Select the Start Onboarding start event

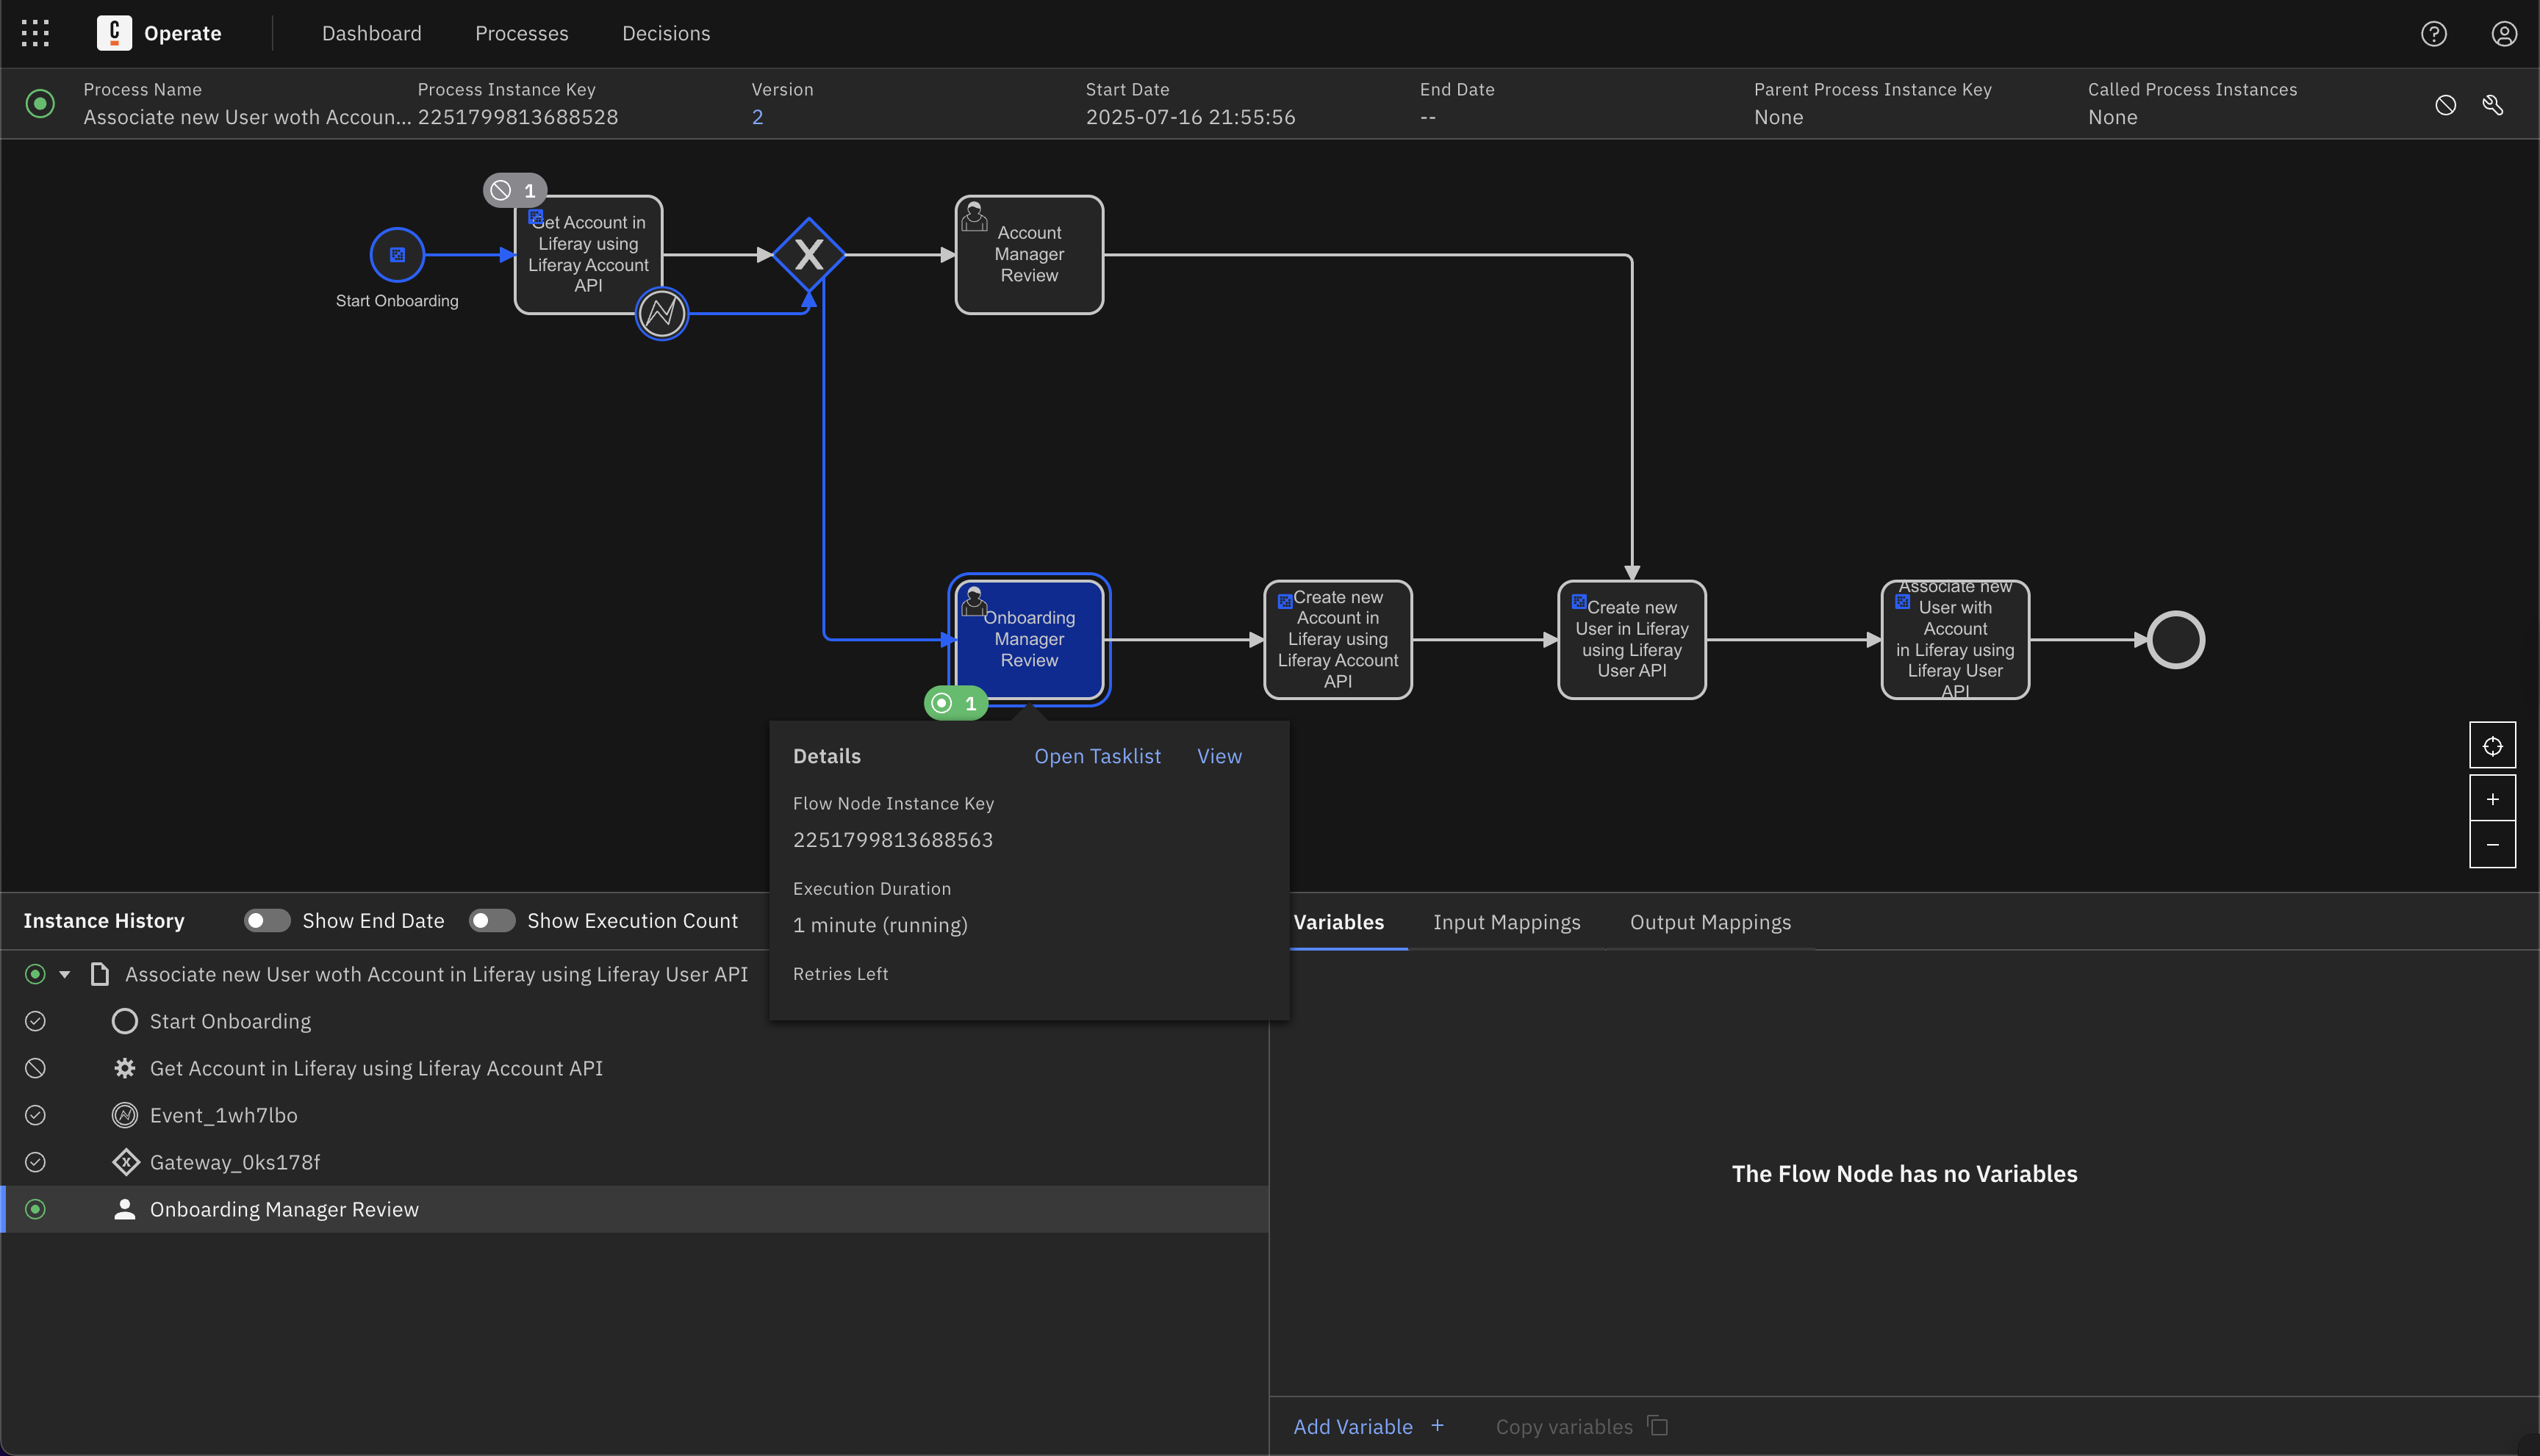[x=397, y=255]
